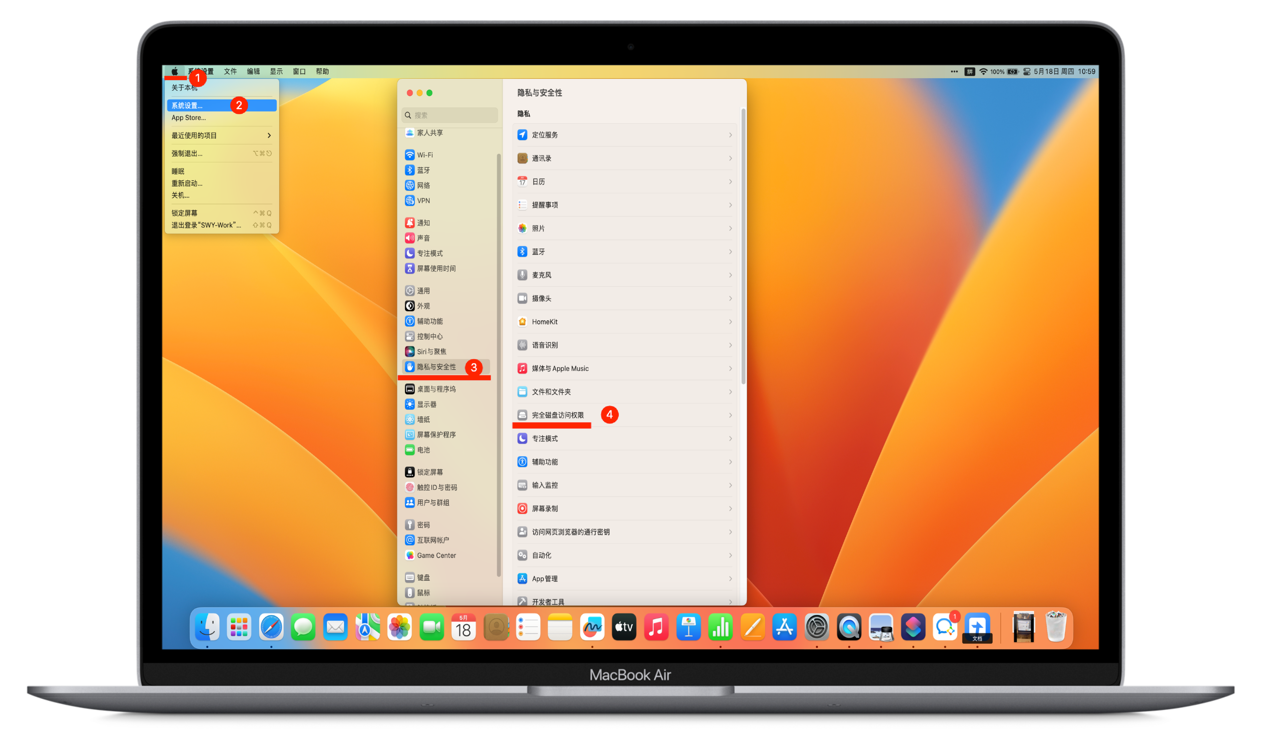The image size is (1263, 748).
Task: Open 完全磁盘访问权限 privacy entry
Action: [557, 415]
